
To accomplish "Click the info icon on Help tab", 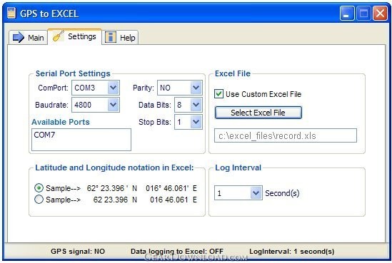I will tap(111, 38).
